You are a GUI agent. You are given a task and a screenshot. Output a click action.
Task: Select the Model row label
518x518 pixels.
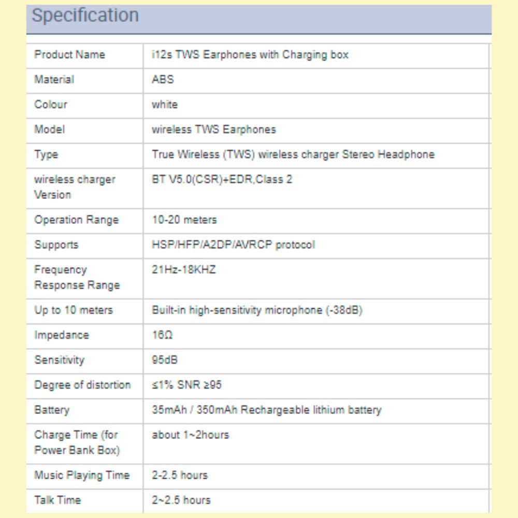tap(50, 129)
